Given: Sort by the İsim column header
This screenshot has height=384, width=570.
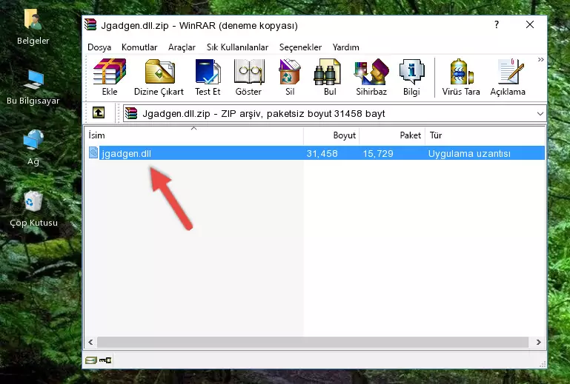Looking at the screenshot, I should pos(194,135).
